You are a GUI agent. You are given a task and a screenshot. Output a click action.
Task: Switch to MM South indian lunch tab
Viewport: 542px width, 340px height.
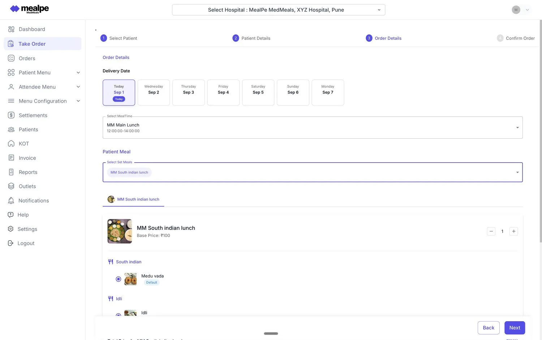click(133, 199)
